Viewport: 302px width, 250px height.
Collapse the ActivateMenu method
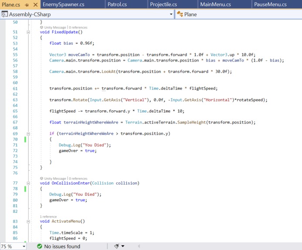pyautogui.click(x=28, y=221)
